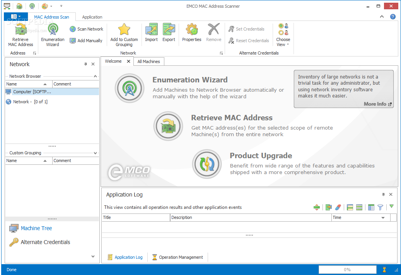
Task: Close the Network panel
Action: point(93,64)
